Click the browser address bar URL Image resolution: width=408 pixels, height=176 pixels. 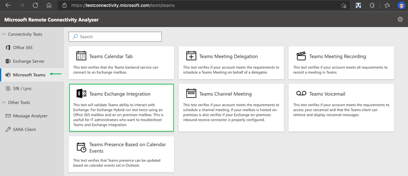[x=123, y=5]
